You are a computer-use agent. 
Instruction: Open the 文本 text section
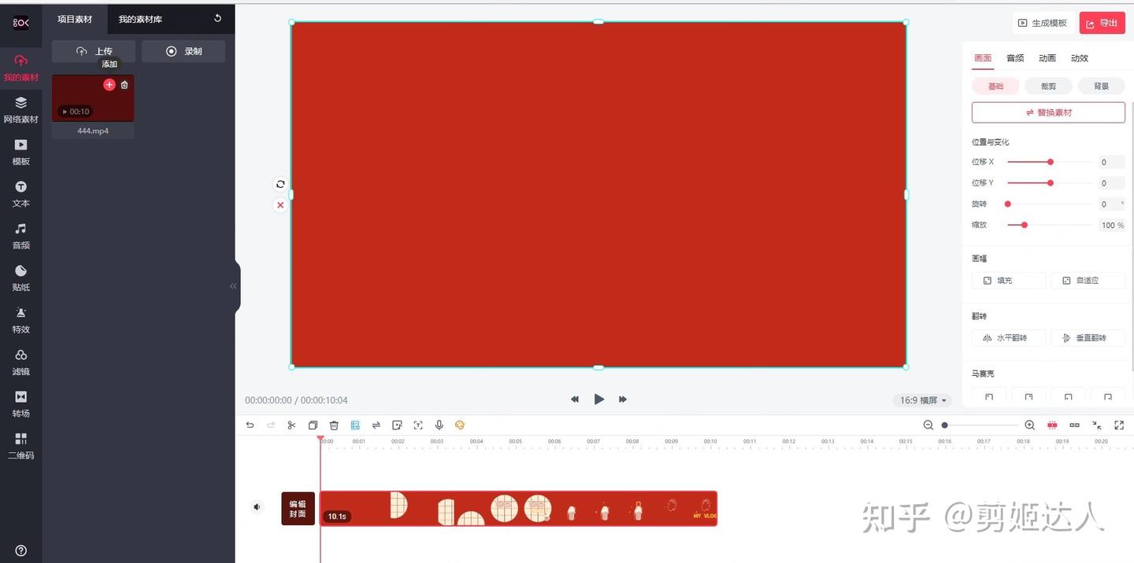tap(20, 194)
